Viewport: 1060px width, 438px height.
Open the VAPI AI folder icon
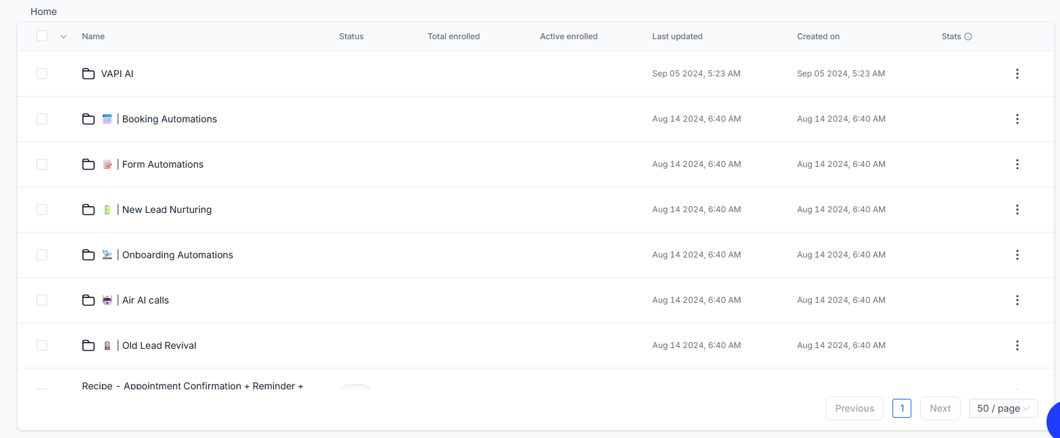89,74
